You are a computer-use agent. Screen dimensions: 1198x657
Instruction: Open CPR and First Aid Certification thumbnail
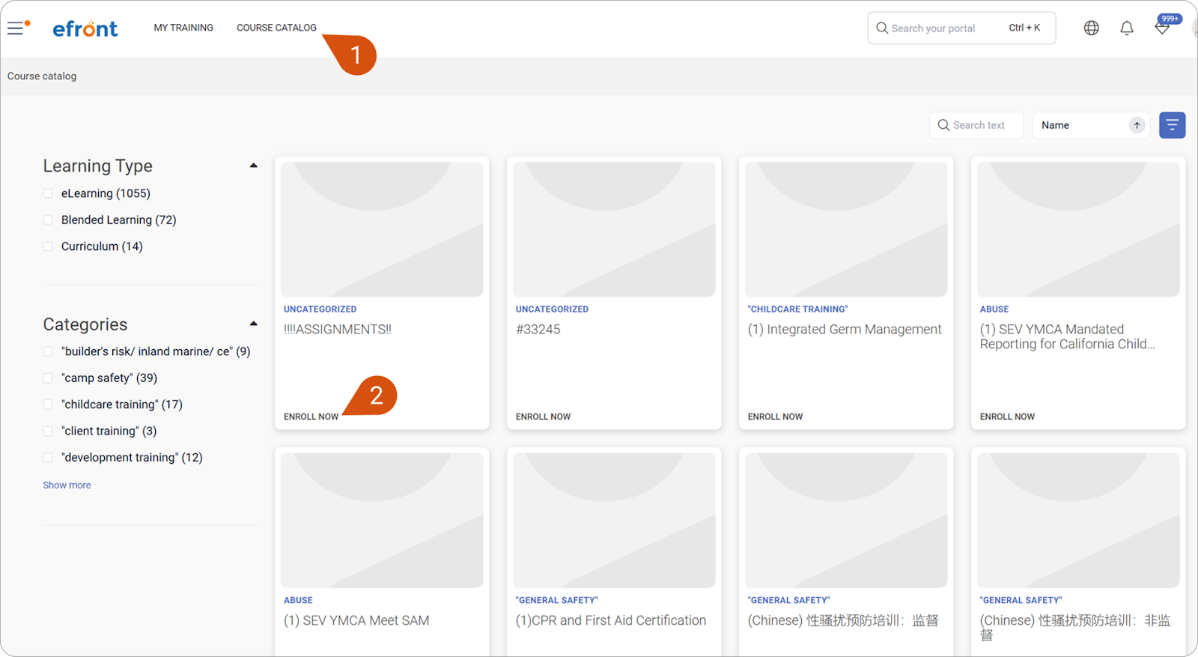coord(614,521)
